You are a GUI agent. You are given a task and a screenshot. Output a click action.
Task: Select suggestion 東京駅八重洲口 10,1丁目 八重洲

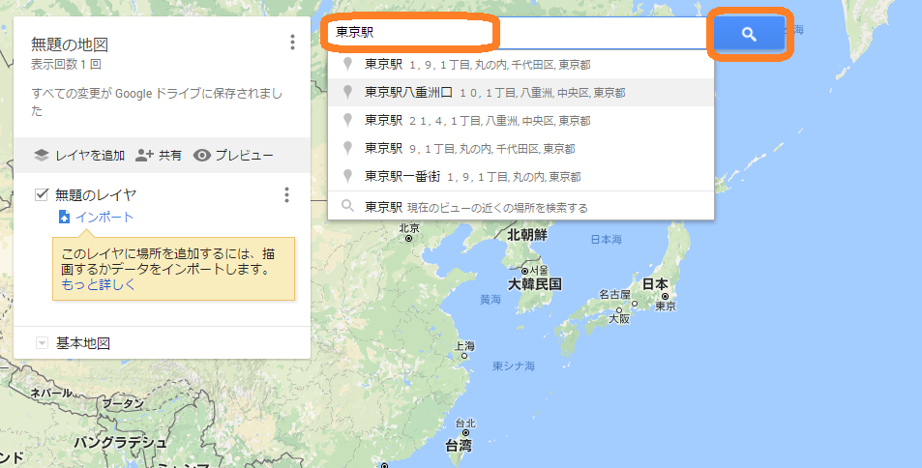(x=520, y=92)
